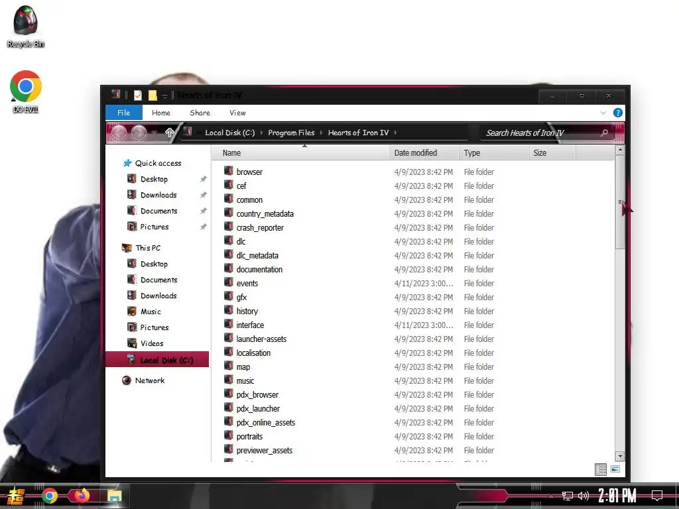Show hidden icons tray chevron
679x509 pixels.
click(551, 496)
